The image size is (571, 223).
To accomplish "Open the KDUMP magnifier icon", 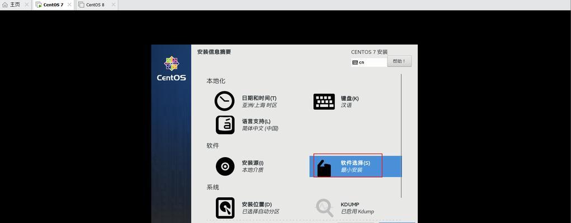I will (324, 208).
